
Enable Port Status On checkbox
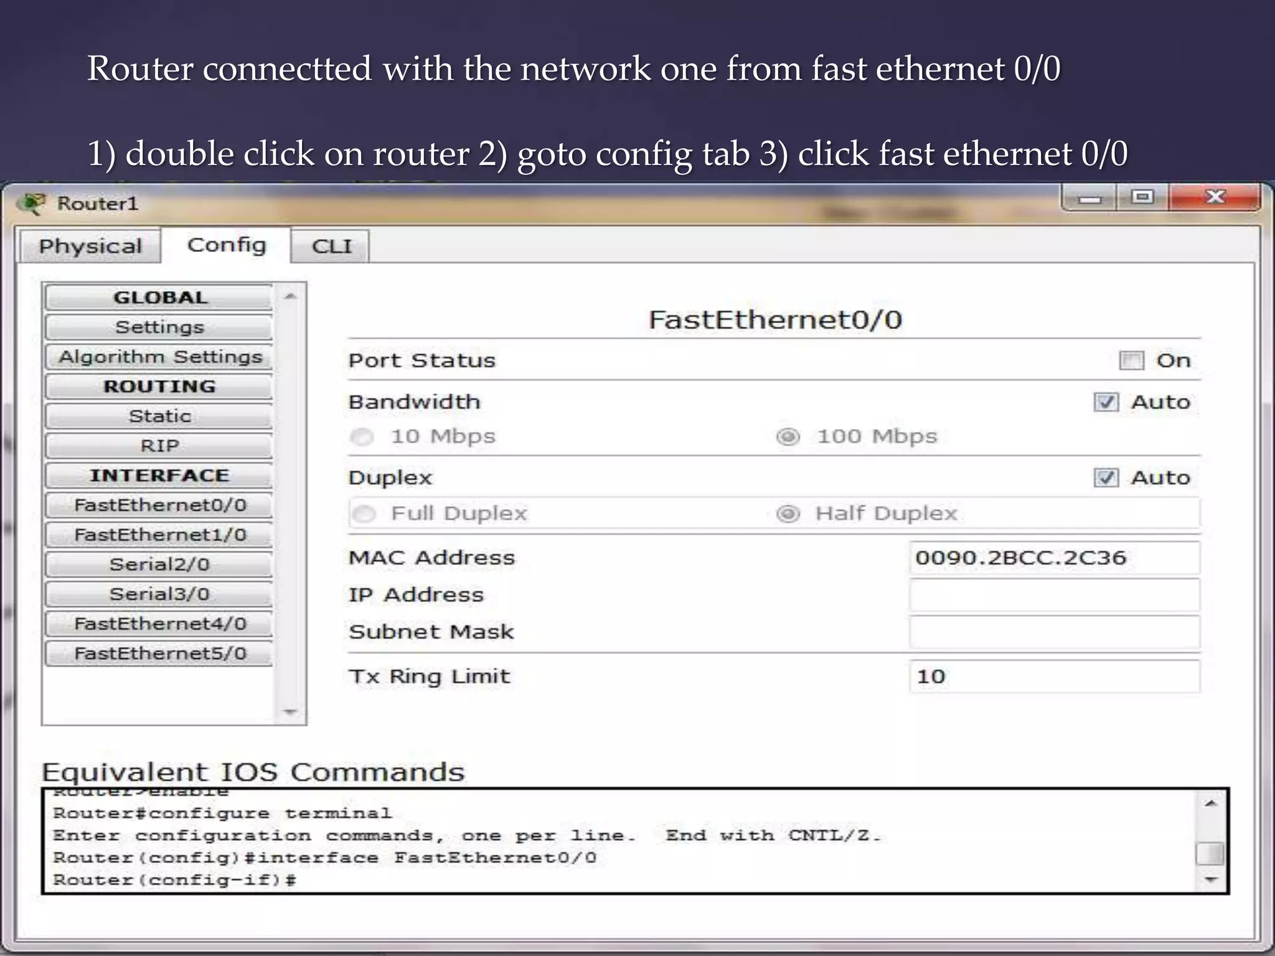pyautogui.click(x=1131, y=360)
